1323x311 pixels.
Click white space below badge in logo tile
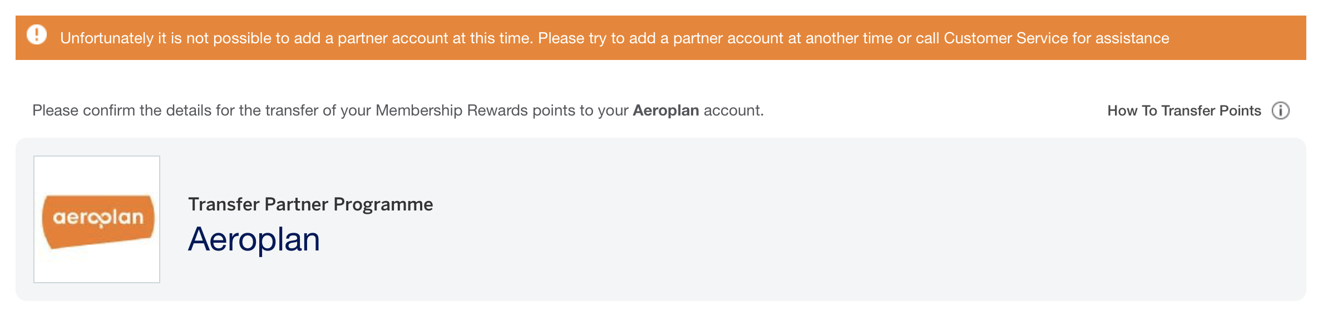click(97, 265)
